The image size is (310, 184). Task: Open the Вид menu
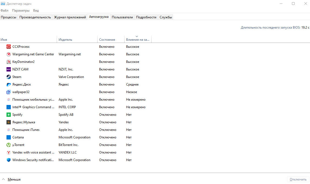(36, 11)
